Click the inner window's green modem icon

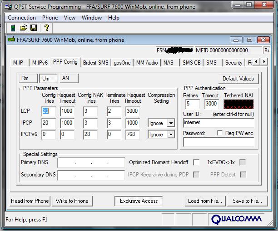point(11,39)
